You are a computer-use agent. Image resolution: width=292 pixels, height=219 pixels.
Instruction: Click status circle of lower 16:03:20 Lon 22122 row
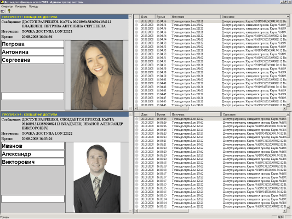(x=137, y=148)
